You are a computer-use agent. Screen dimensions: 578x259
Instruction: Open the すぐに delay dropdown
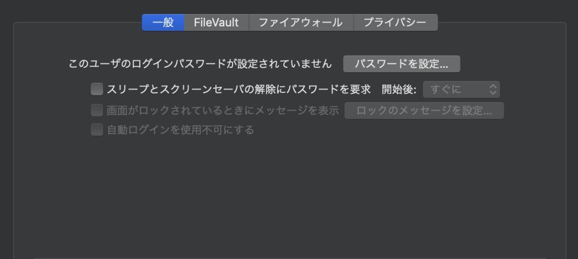[x=461, y=89]
